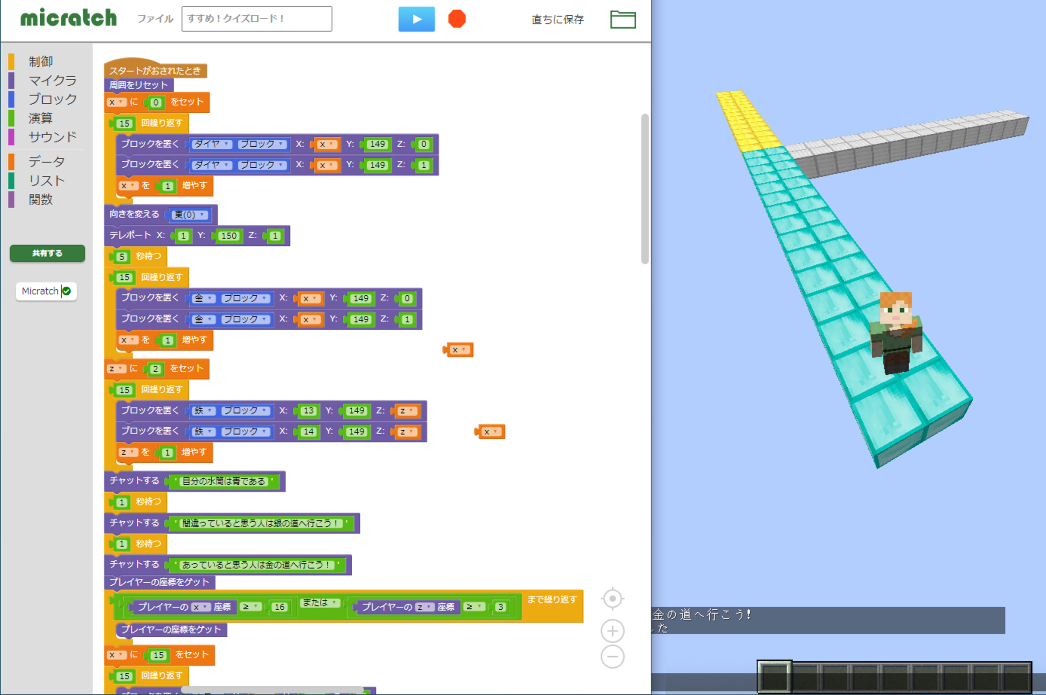Open the green folder icon
Viewport: 1046px width, 695px height.
click(623, 20)
